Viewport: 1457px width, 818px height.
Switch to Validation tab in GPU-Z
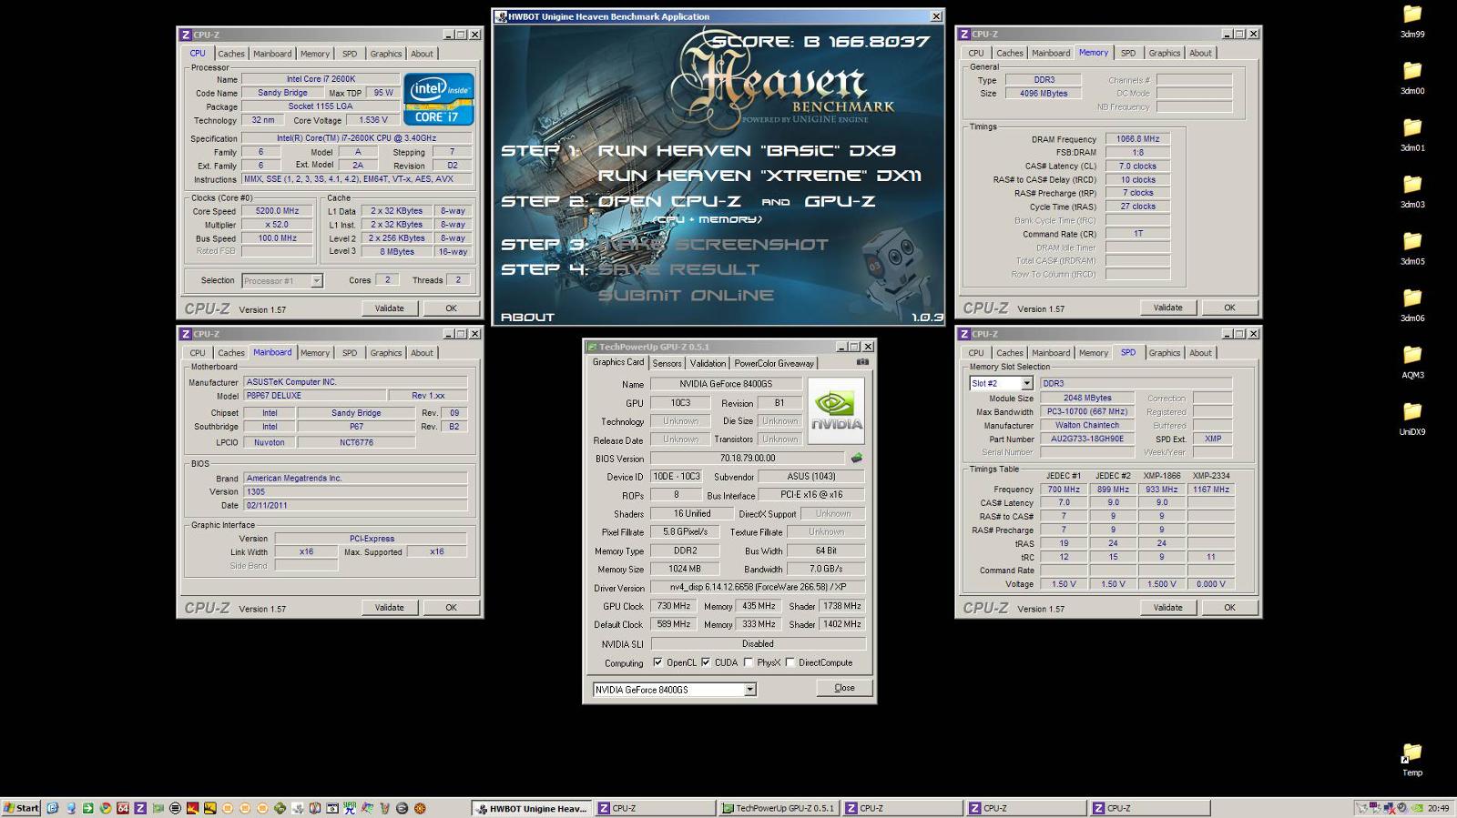(x=708, y=363)
